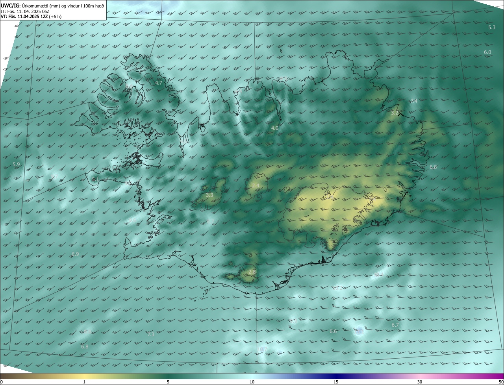This screenshot has width=504, height=385.
Task: Click the 10.7 value label on the map
Action: pos(262,349)
